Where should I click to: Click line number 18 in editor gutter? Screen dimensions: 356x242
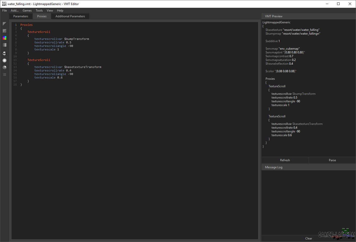(15, 85)
